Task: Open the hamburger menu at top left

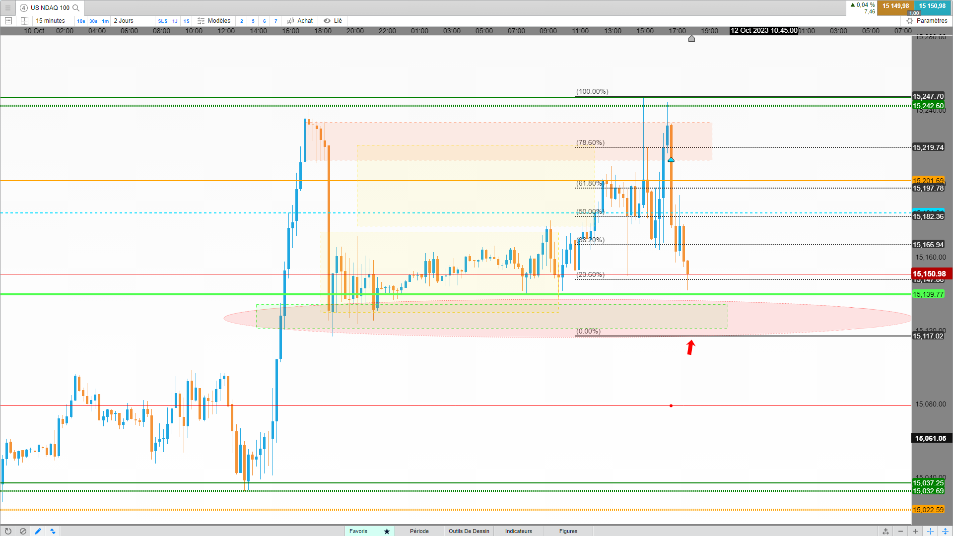Action: (8, 8)
